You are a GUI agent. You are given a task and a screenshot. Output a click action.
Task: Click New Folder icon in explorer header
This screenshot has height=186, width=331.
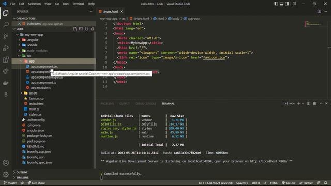81,29
